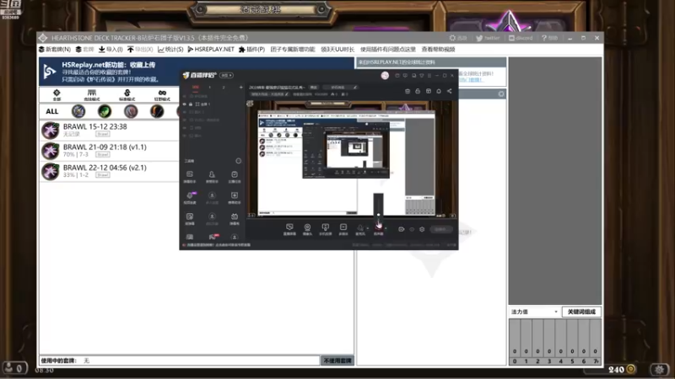
Task: Open the toolbox tool with the purple NEW badge
Action: point(190,197)
